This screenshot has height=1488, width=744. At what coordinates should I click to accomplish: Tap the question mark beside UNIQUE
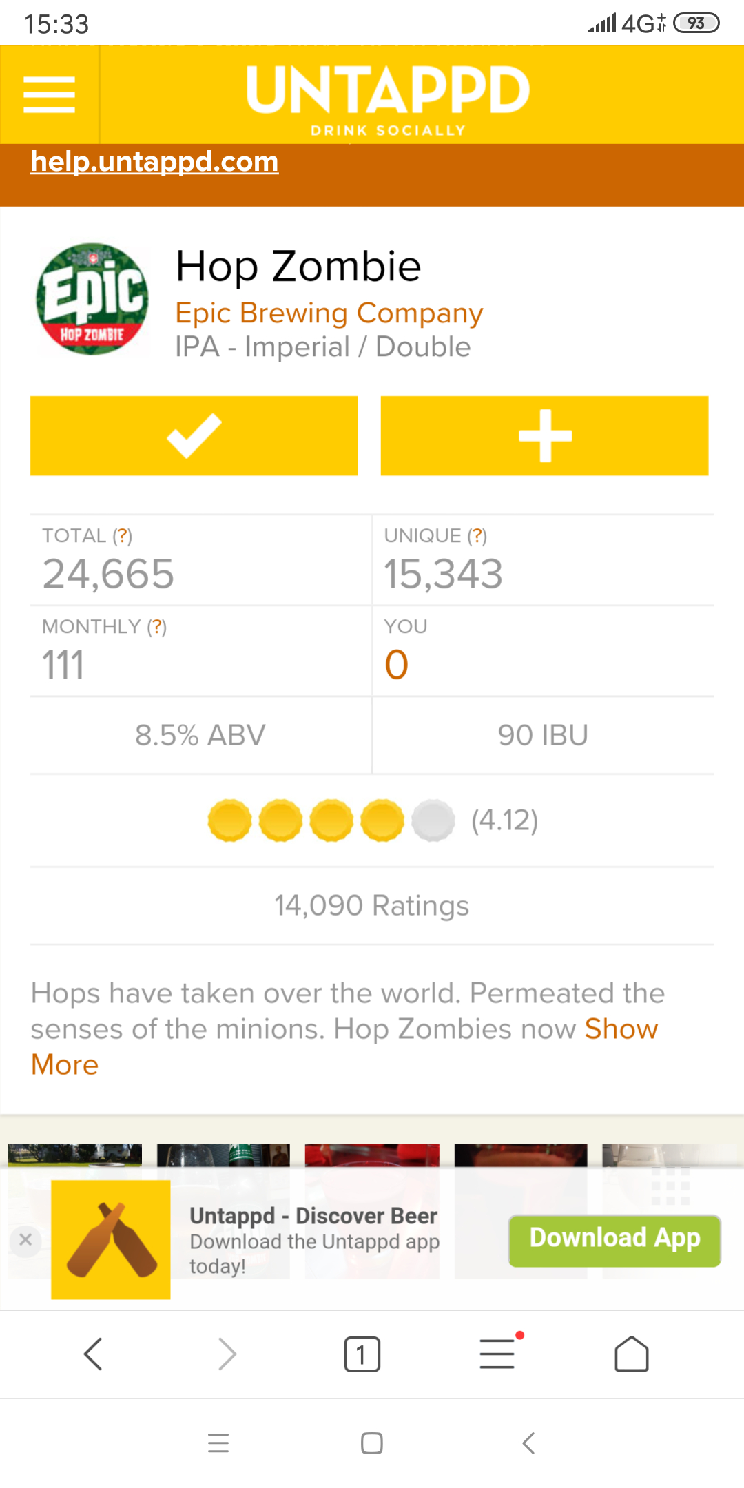[x=477, y=536]
